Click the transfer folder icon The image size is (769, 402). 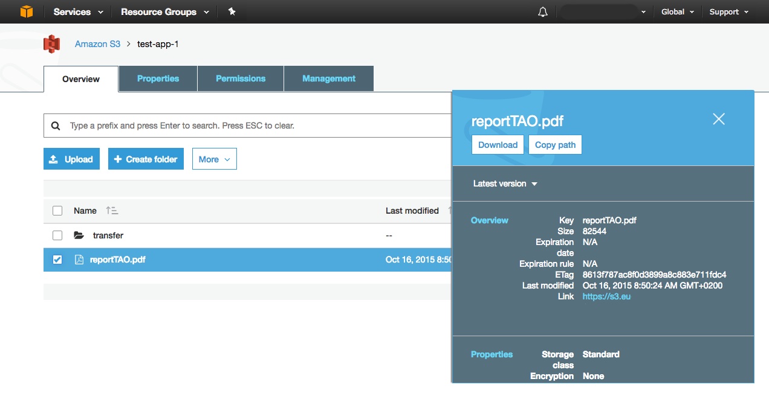79,235
